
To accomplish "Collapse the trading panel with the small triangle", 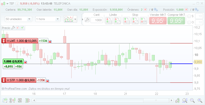I will (x=82, y=20).
